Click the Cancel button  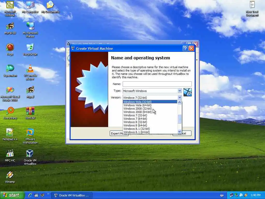(182, 133)
